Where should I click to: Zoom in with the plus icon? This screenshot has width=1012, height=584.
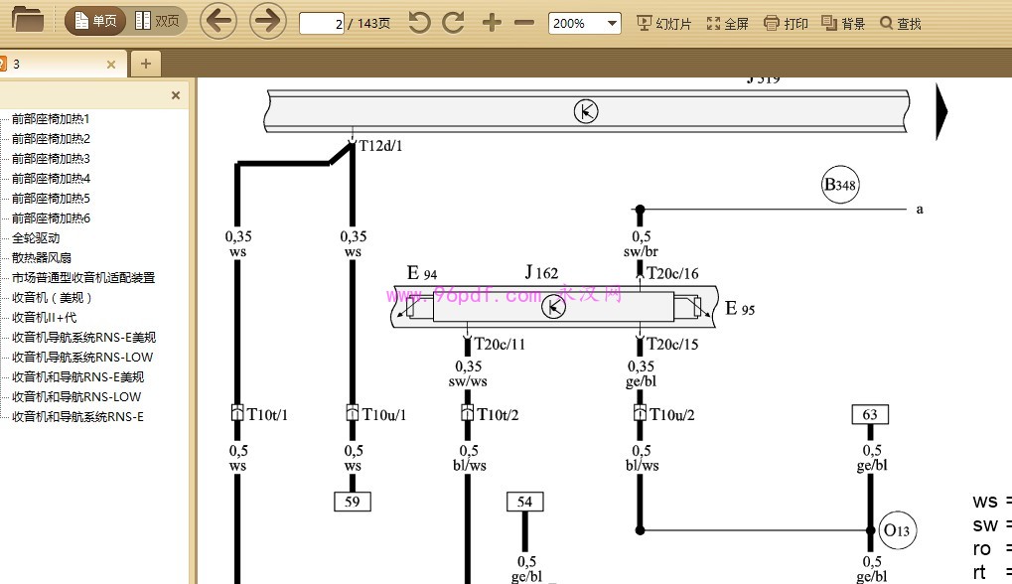tap(492, 23)
